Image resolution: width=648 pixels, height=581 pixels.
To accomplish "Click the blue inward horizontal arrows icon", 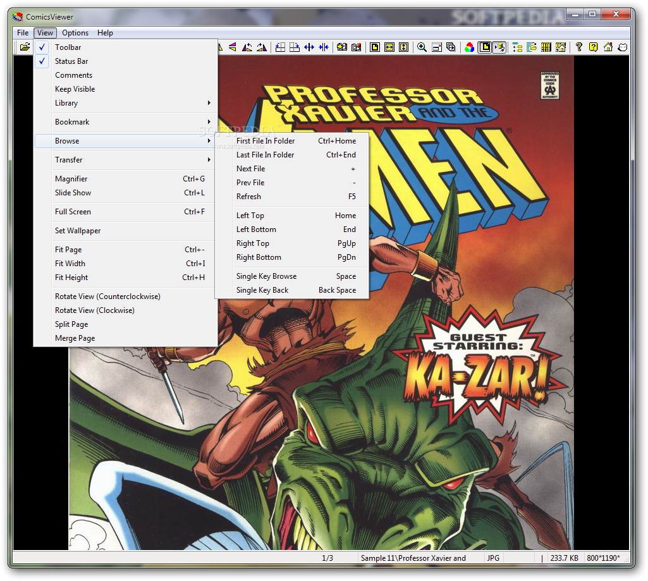I will [324, 47].
